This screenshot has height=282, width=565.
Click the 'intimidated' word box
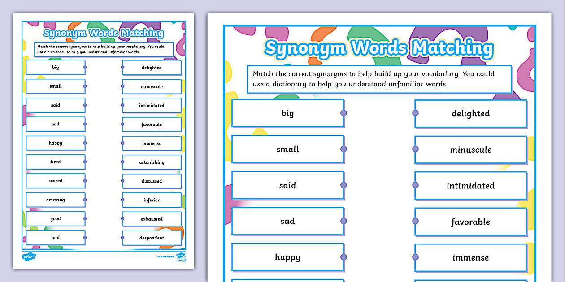(470, 185)
